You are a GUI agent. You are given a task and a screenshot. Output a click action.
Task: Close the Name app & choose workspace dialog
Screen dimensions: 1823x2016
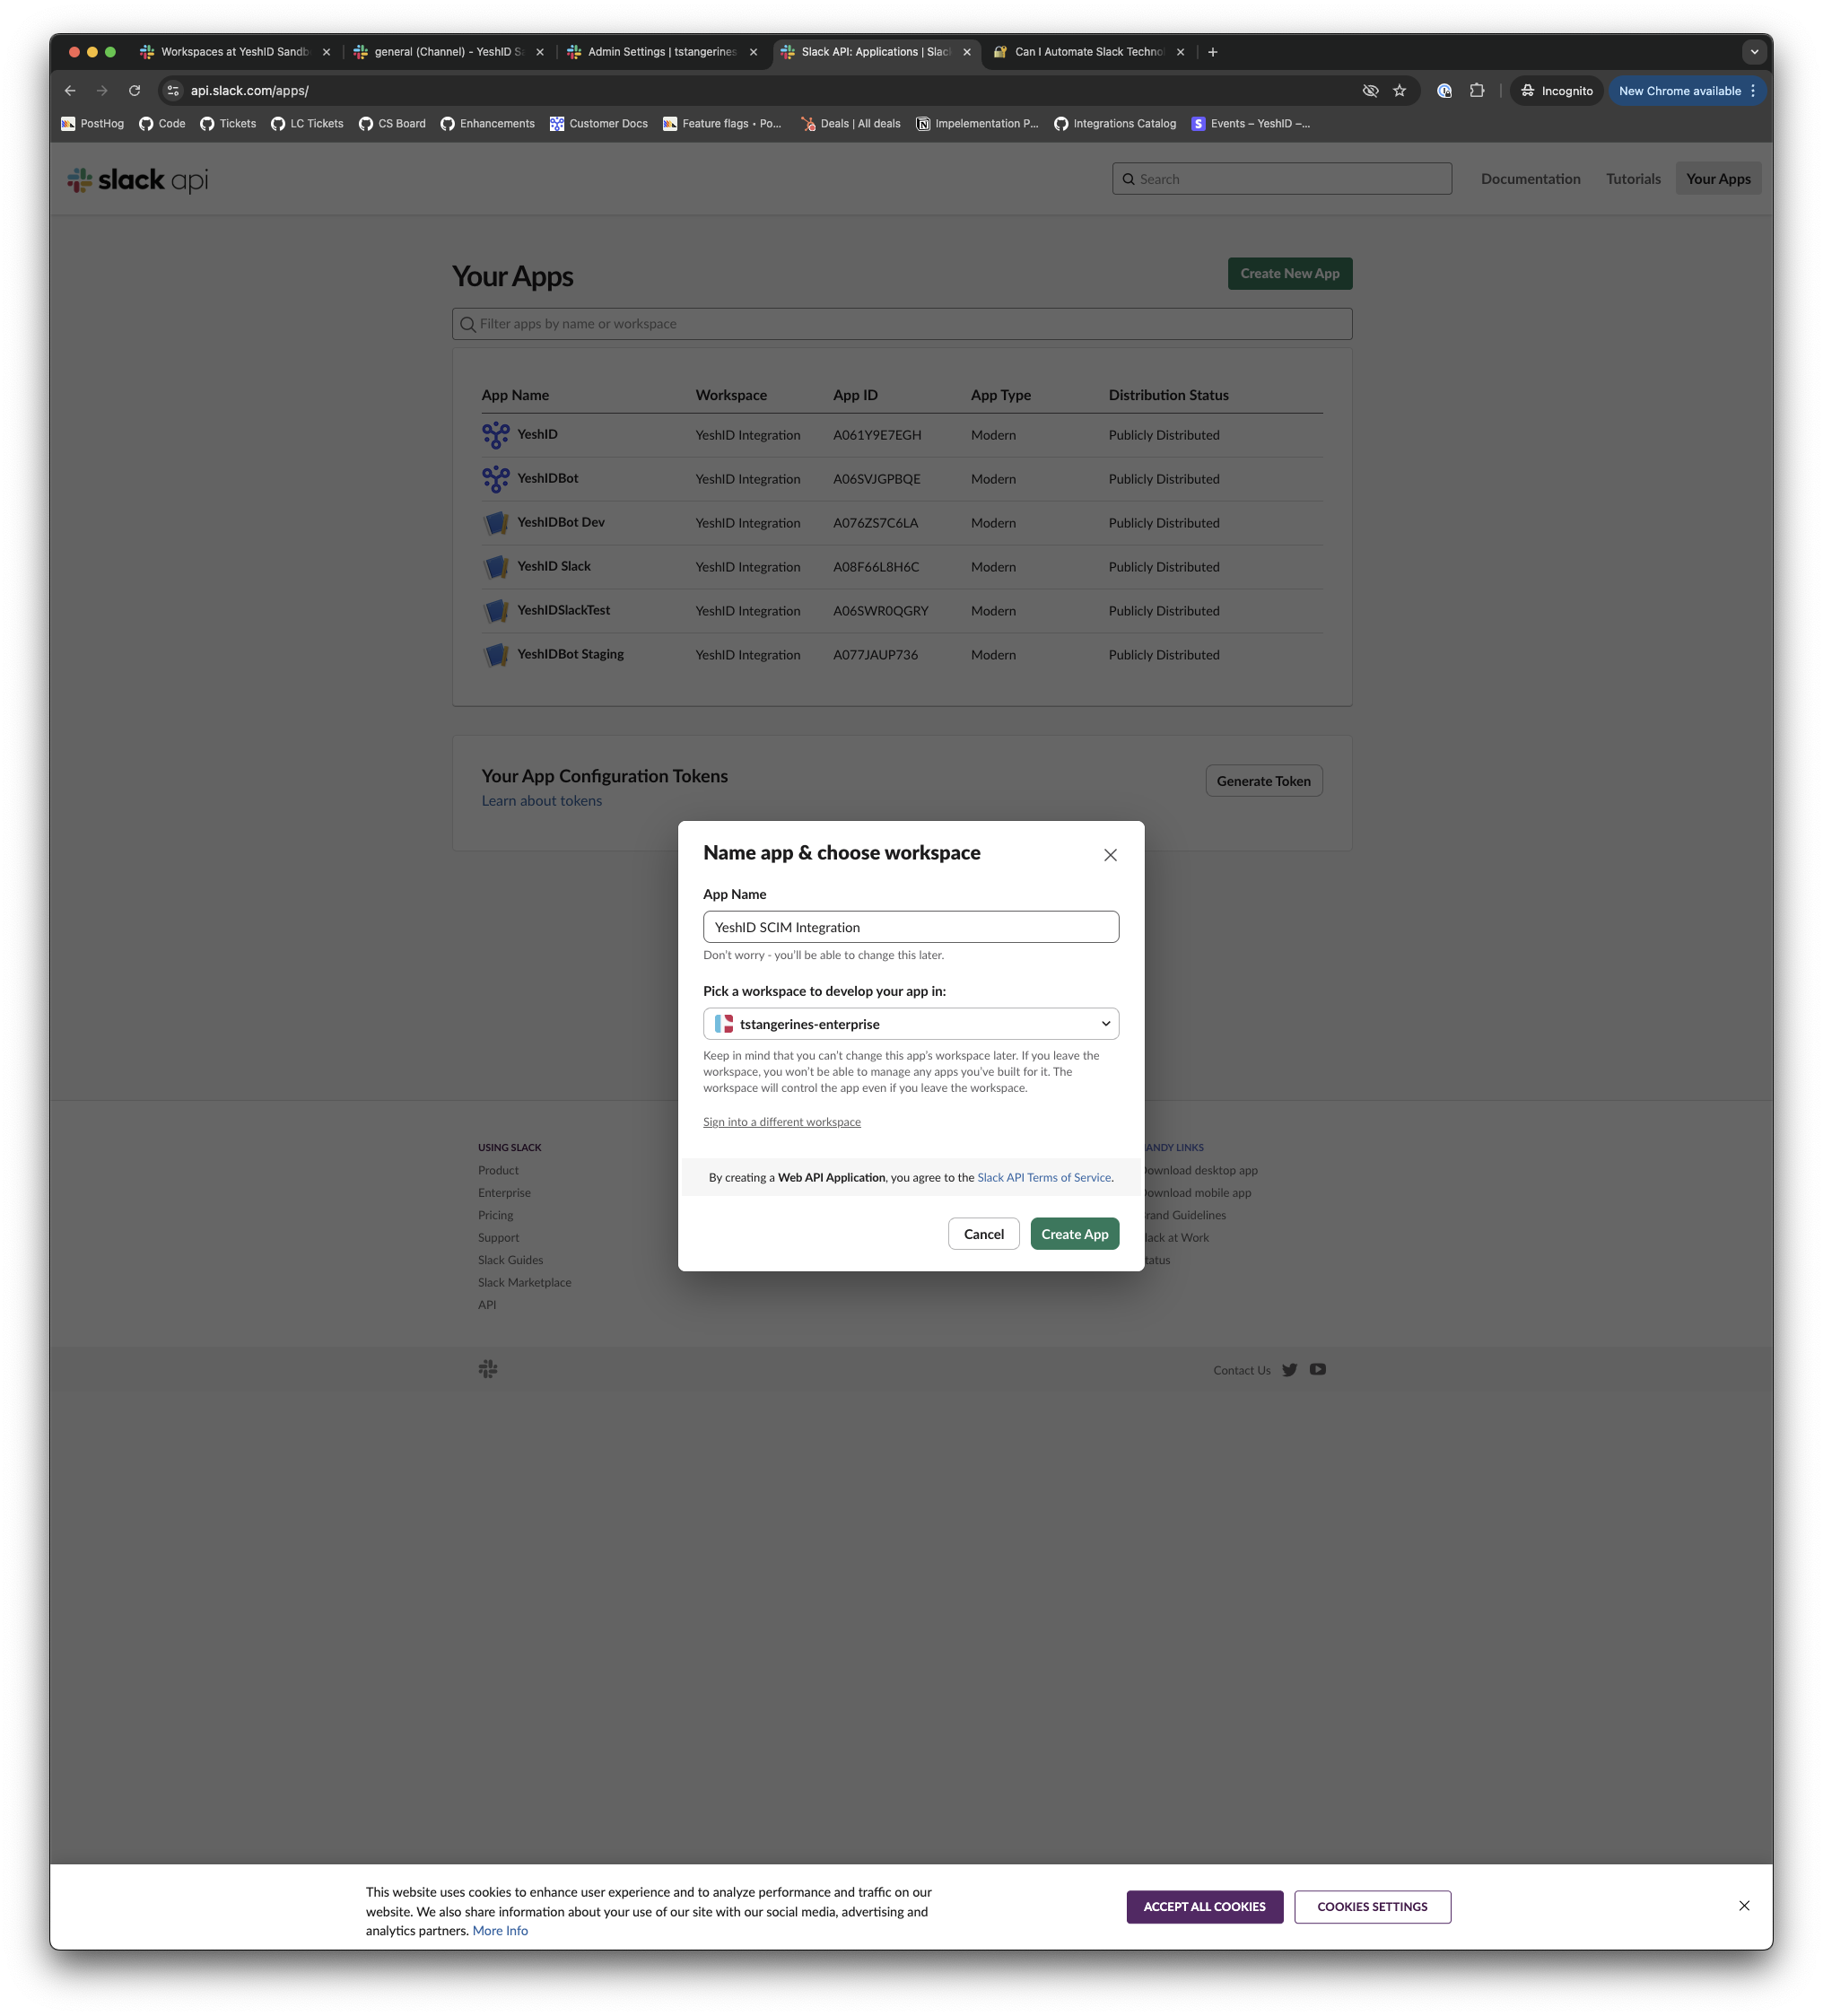[1110, 855]
